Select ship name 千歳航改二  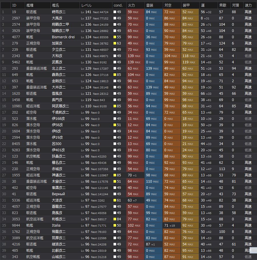tap(60, 112)
